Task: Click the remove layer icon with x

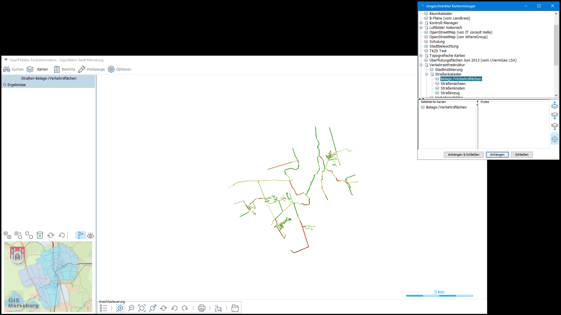Action: tap(555, 127)
